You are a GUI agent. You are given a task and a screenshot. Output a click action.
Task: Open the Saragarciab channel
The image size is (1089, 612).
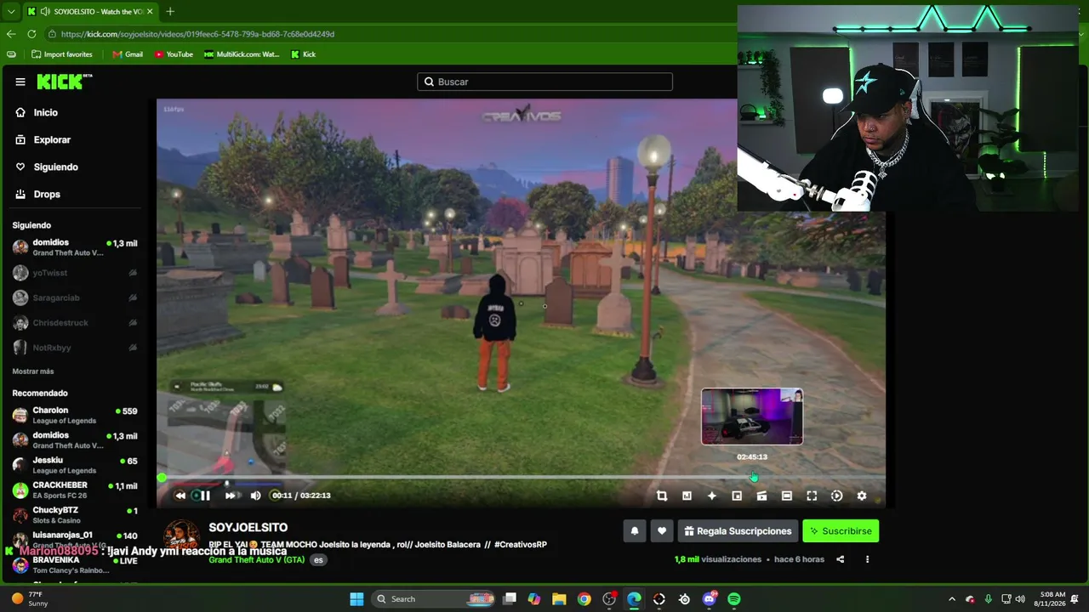click(x=75, y=297)
